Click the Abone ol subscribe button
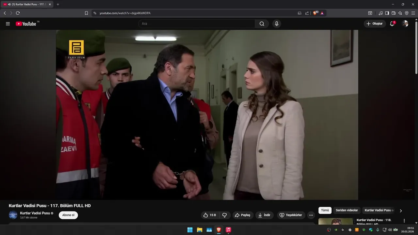 [x=68, y=215]
